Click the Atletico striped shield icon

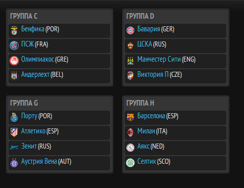tap(14, 132)
